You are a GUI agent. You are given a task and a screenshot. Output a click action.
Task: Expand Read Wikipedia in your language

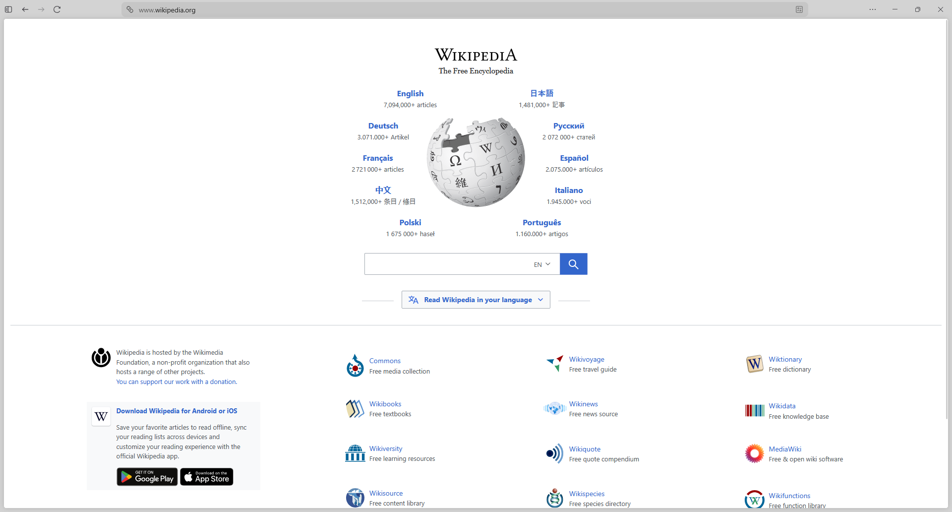pyautogui.click(x=476, y=300)
